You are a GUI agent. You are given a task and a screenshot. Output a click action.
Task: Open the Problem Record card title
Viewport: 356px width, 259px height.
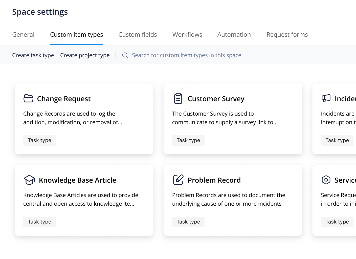pos(214,180)
